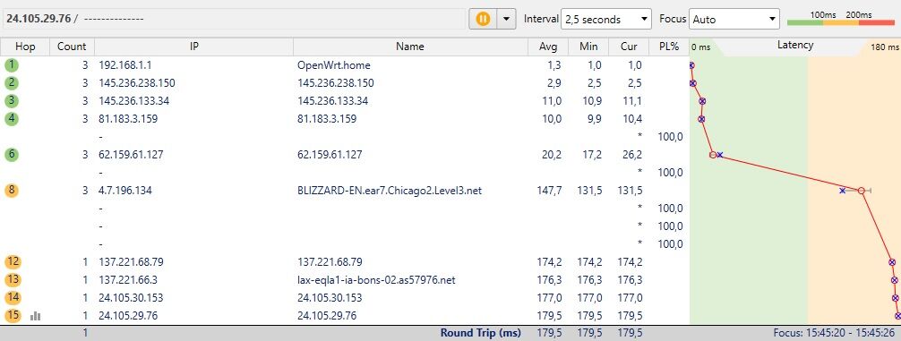Click the bar chart icon on hop 15

pos(35,316)
